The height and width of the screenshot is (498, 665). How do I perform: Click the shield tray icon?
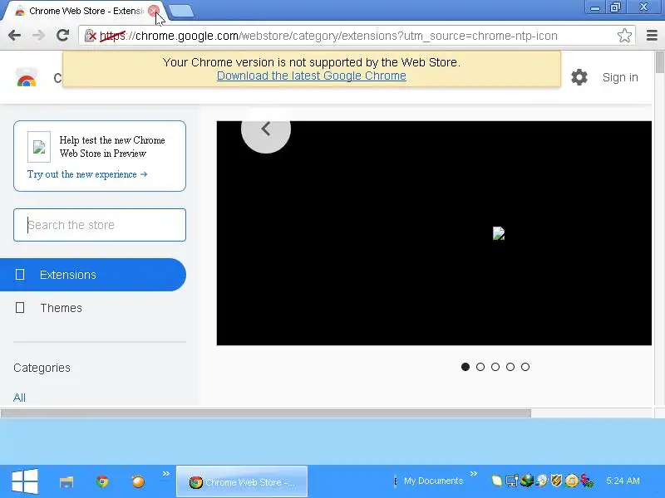click(556, 481)
